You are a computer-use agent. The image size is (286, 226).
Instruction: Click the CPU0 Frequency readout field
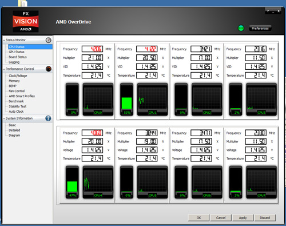(x=92, y=49)
